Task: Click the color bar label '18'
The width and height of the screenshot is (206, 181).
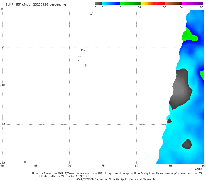Action: click(120, 8)
